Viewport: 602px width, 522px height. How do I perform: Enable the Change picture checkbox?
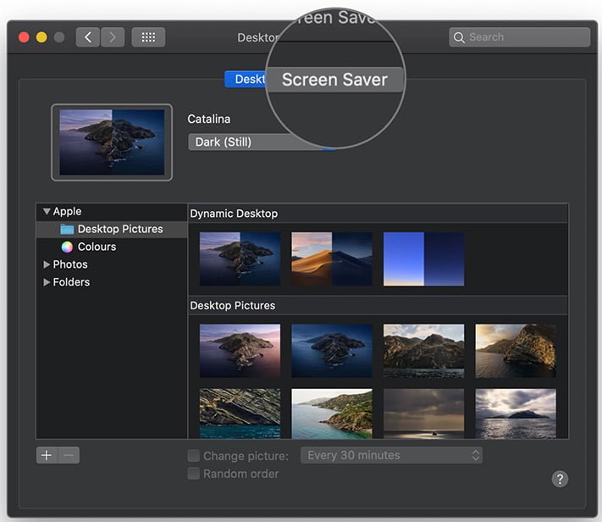point(194,456)
